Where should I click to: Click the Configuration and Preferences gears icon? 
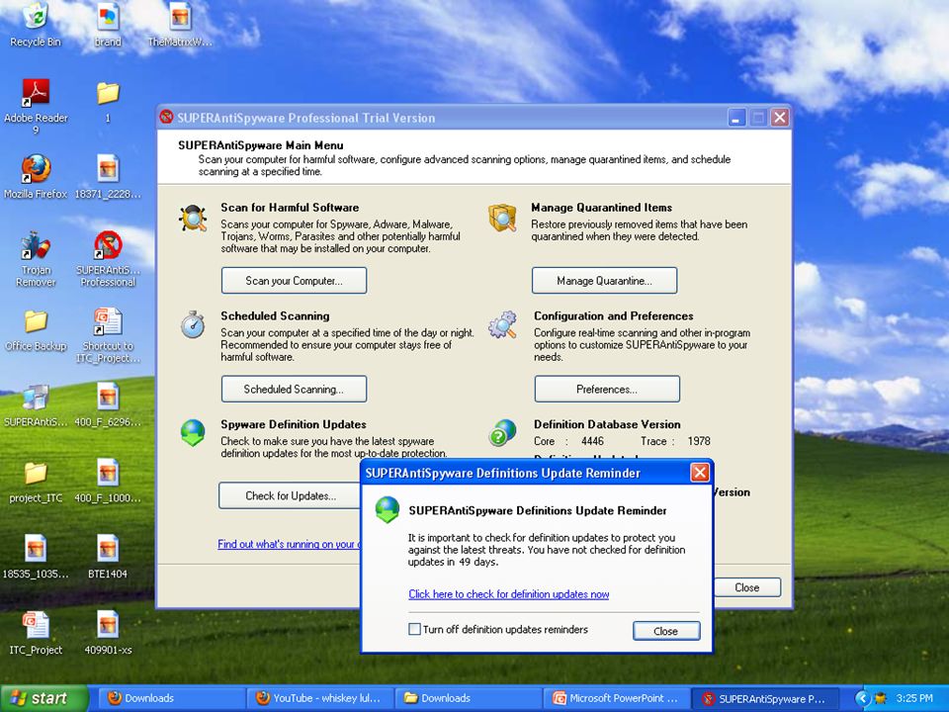pyautogui.click(x=503, y=324)
